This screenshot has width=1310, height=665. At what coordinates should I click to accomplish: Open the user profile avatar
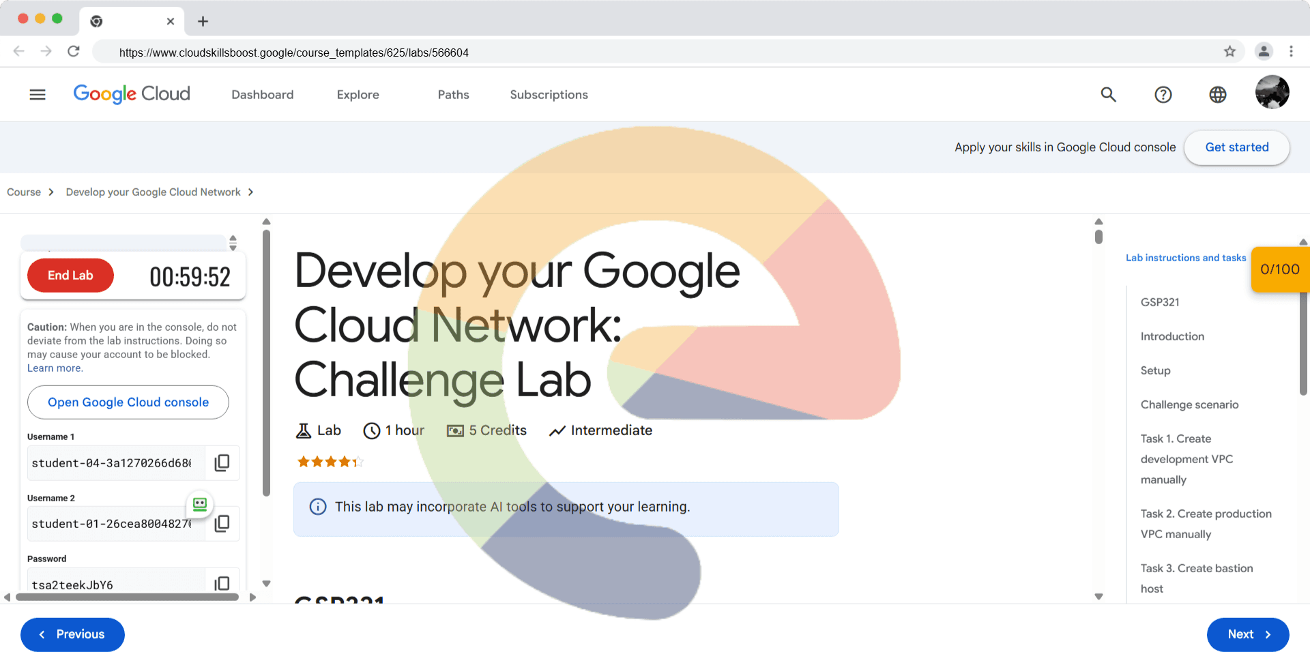click(1272, 93)
